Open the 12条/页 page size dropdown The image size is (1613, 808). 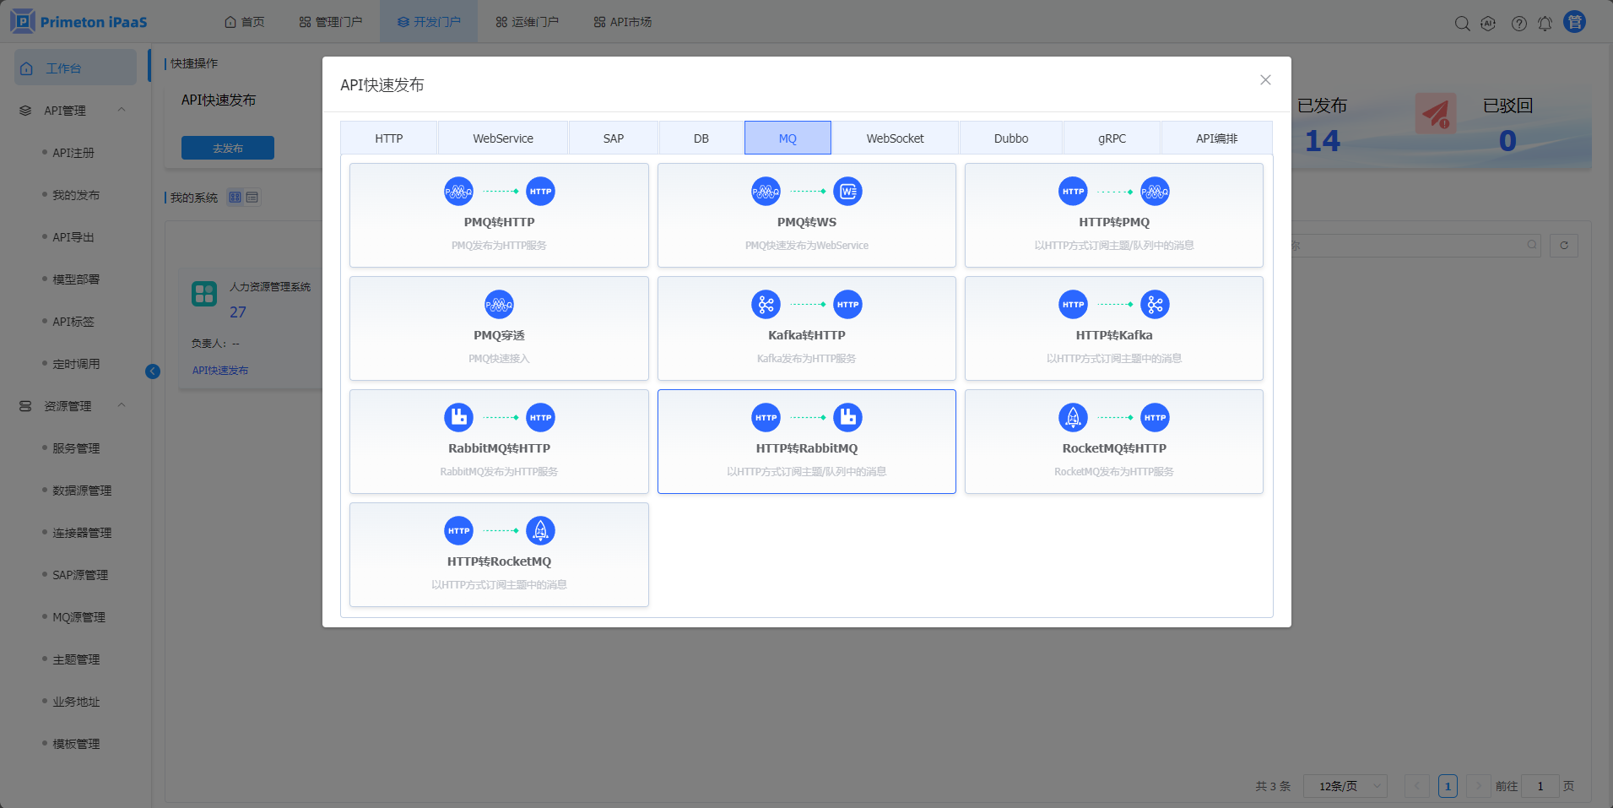1345,786
